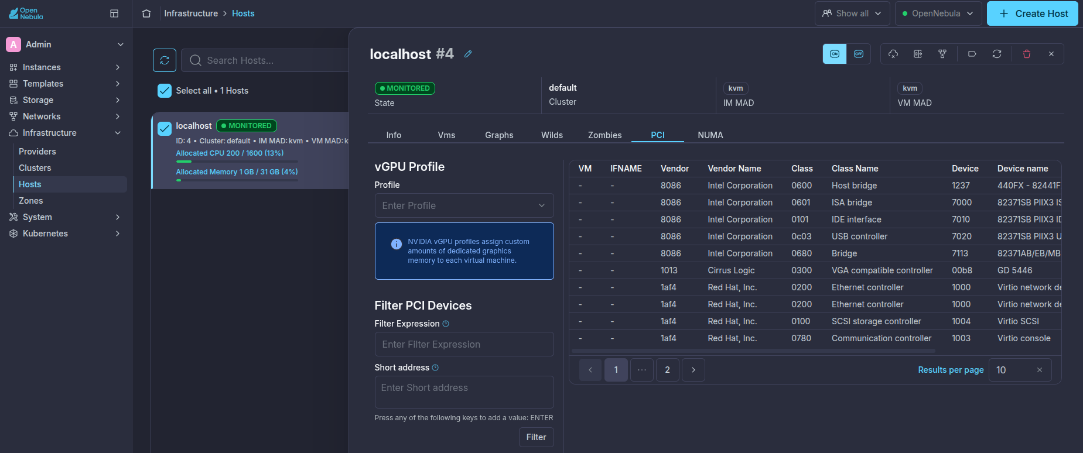Image resolution: width=1083 pixels, height=453 pixels.
Task: Click the Kubernetes sidebar icon
Action: point(13,234)
